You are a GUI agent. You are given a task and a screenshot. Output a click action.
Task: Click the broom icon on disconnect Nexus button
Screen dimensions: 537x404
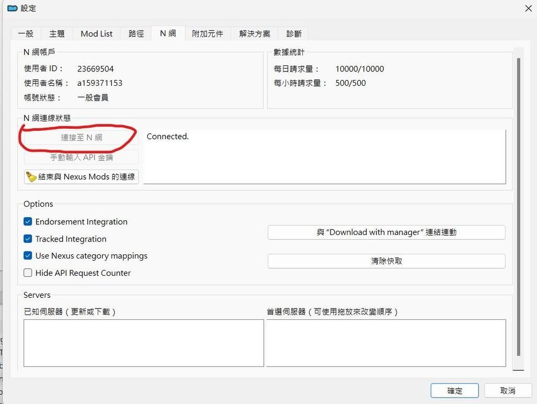point(31,177)
